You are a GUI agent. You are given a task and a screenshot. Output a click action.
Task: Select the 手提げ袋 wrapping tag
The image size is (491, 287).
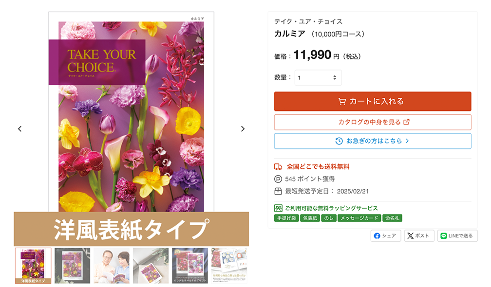(286, 218)
